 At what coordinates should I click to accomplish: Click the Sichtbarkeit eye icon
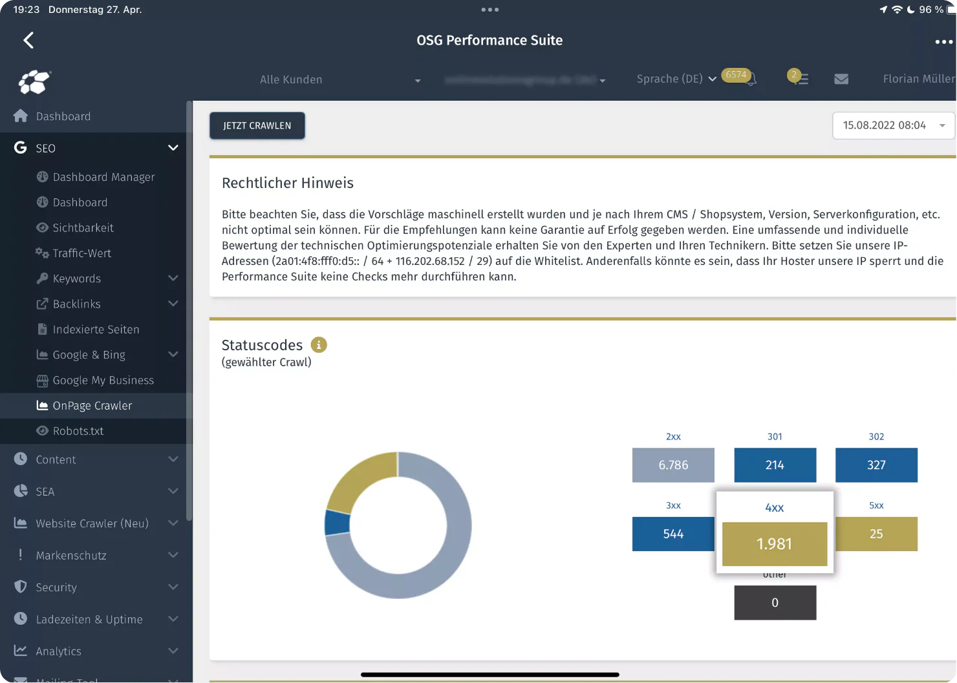click(42, 227)
